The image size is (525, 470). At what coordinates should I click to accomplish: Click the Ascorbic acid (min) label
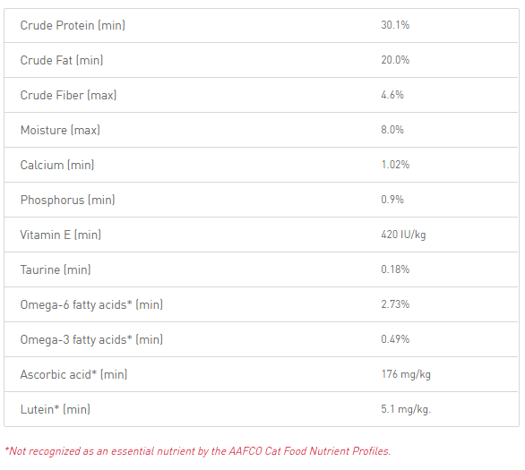[x=74, y=375]
